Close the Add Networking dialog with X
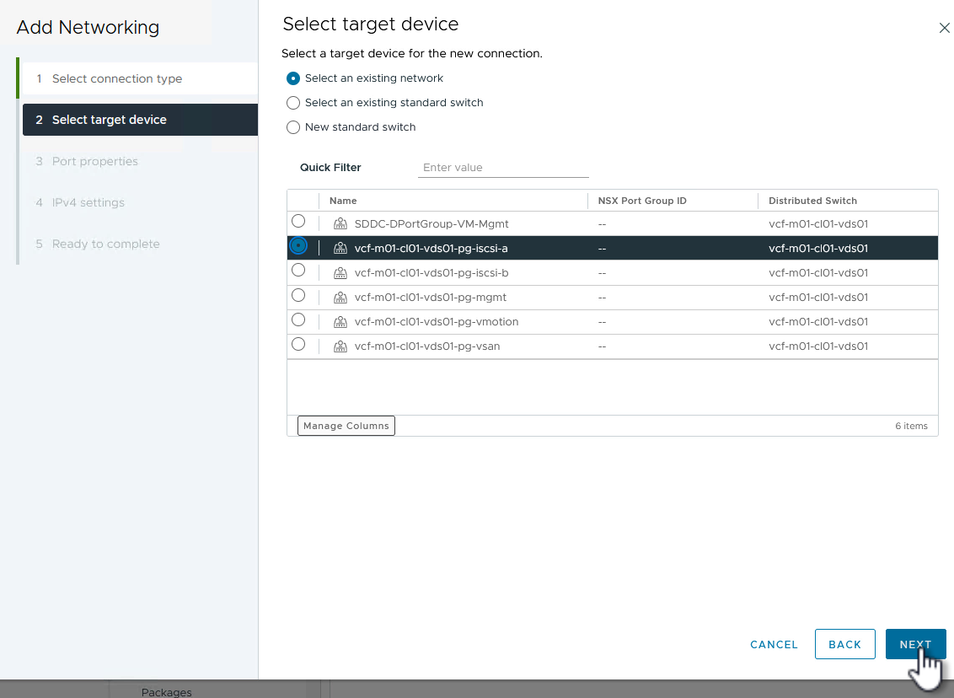Image resolution: width=954 pixels, height=698 pixels. pos(944,28)
